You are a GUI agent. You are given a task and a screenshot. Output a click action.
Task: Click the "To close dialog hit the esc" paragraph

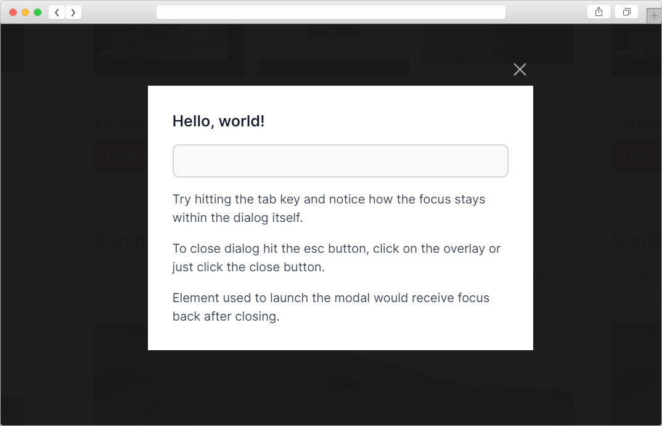tap(336, 258)
